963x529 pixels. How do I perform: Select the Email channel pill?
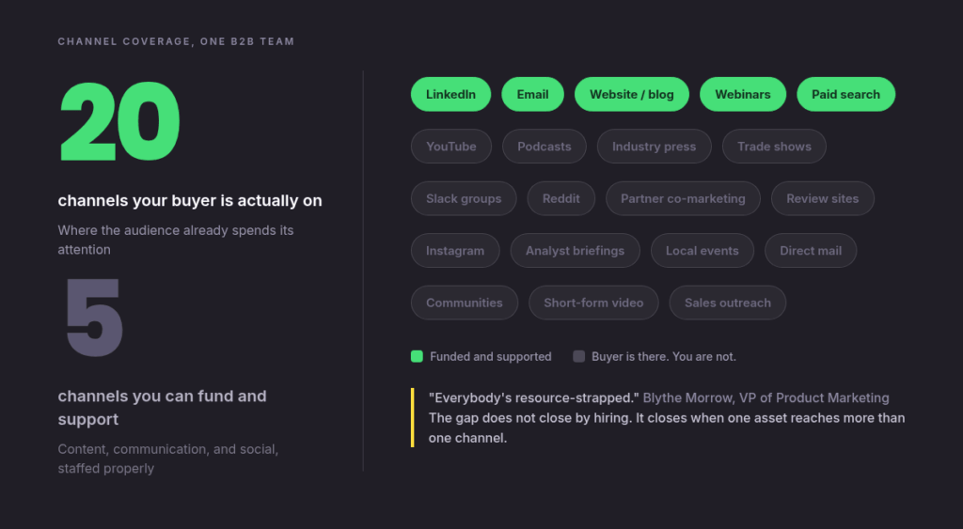(532, 94)
